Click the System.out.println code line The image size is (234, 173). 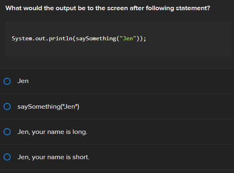[79, 38]
